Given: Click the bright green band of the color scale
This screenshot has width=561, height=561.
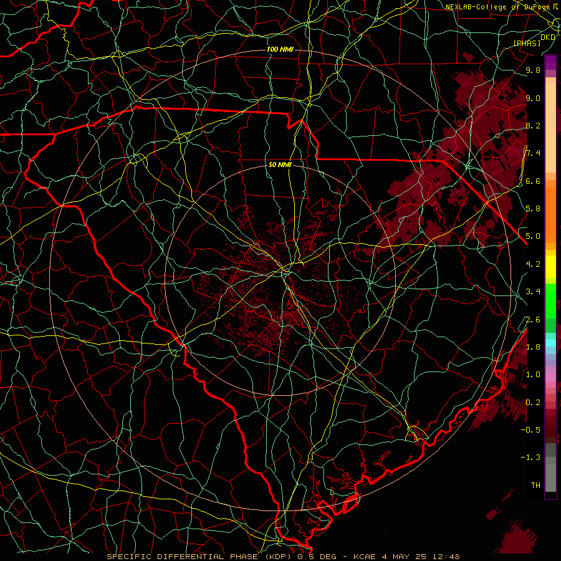Looking at the screenshot, I should (x=550, y=300).
